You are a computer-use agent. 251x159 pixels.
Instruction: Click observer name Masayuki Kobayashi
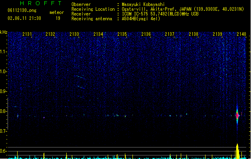pyautogui.click(x=143, y=4)
